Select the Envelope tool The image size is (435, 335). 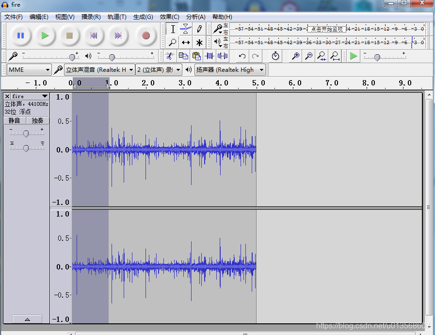(186, 29)
